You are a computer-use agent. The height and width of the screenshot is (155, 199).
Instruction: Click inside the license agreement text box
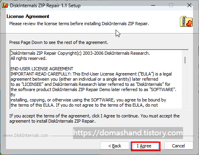pyautogui.click(x=99, y=79)
